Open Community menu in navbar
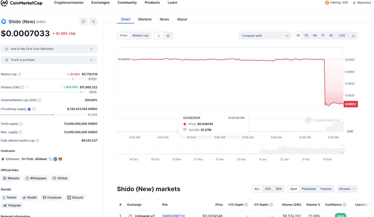Screen dimensions: 374x217 click(x=127, y=2)
